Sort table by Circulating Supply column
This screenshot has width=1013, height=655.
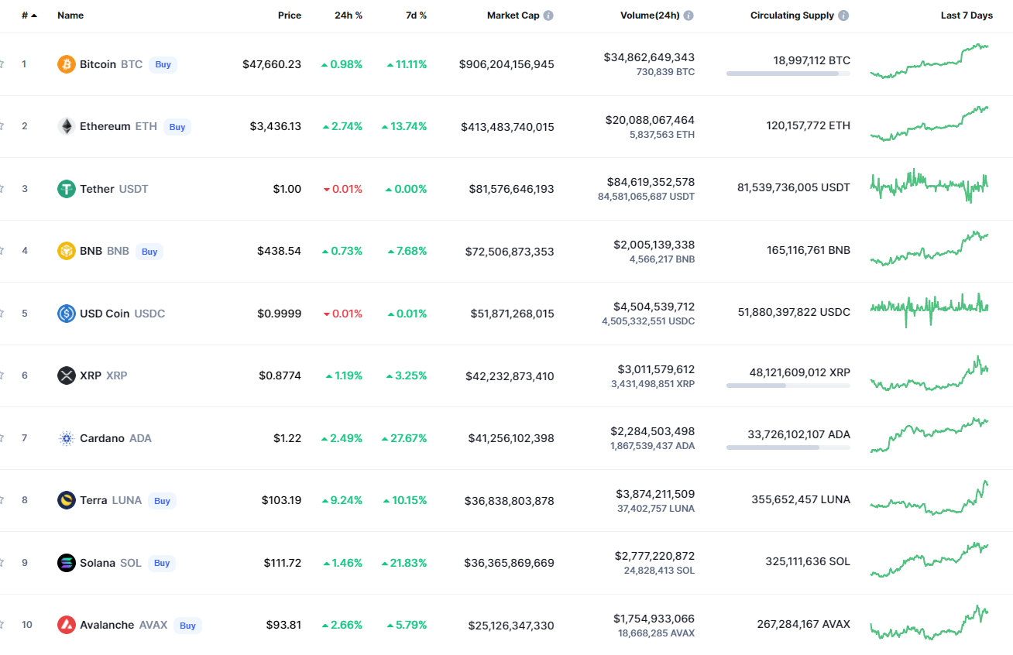point(792,15)
